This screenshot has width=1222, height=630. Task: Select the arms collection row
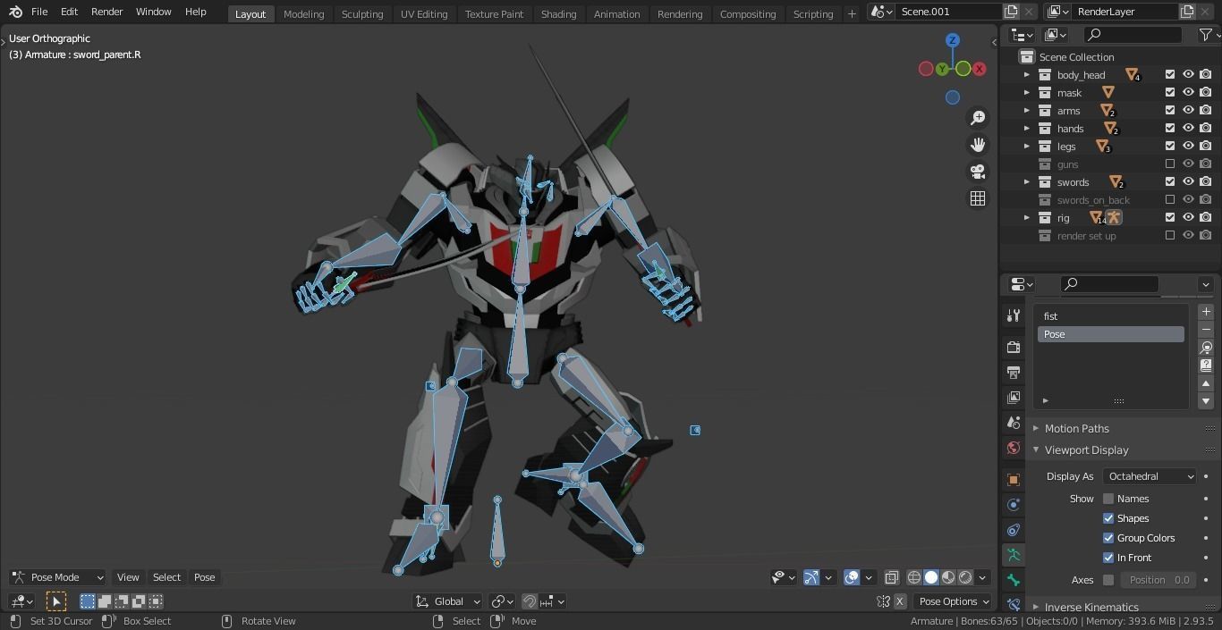(1109, 110)
